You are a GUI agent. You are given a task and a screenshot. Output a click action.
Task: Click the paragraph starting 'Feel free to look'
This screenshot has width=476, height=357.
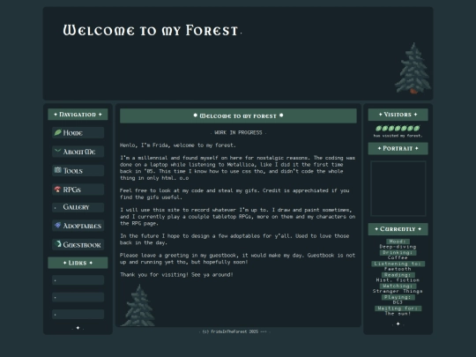[234, 194]
